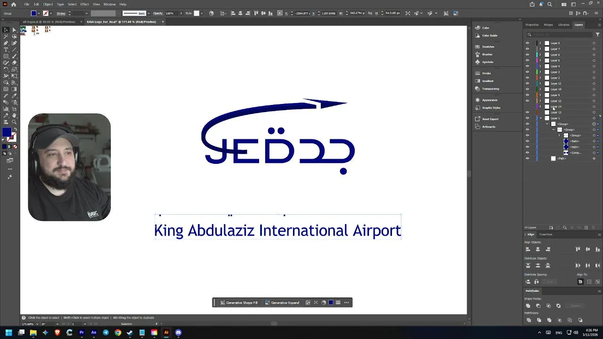The height and width of the screenshot is (339, 603).
Task: Select the Eyedropper tool
Action: (14, 96)
